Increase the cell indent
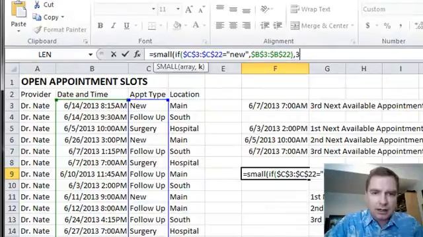 click(x=278, y=26)
